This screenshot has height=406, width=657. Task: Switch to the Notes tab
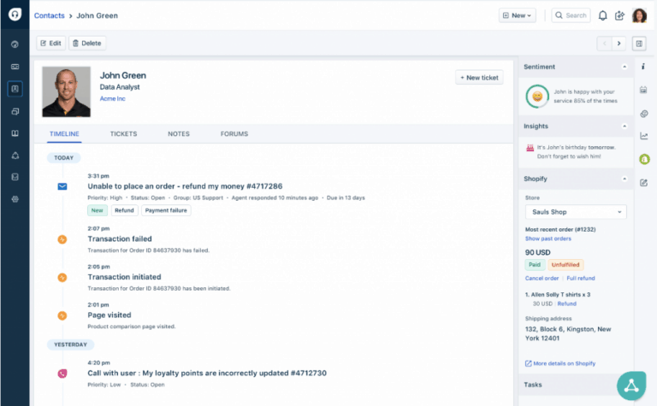(179, 134)
